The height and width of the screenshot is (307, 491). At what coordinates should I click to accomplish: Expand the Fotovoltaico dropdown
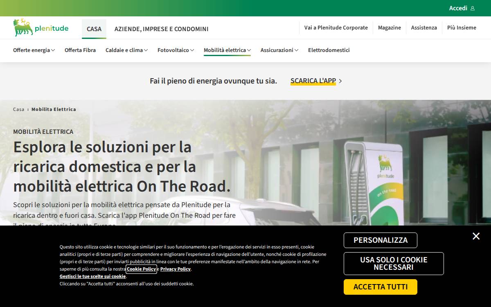(176, 50)
